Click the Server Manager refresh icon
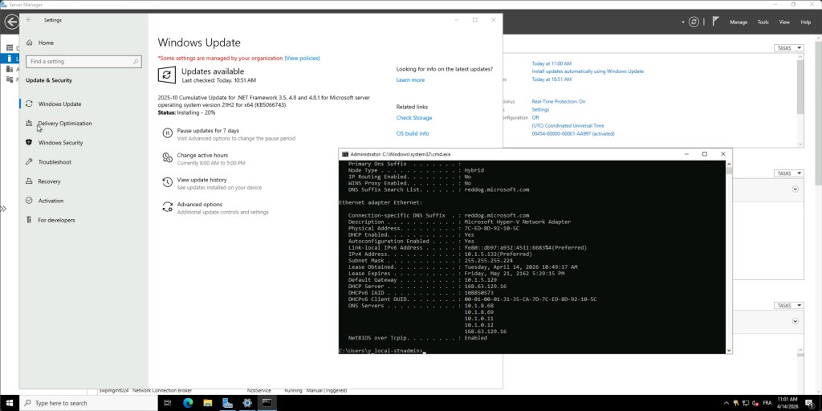Viewport: 822px width, 411px height. tap(694, 22)
